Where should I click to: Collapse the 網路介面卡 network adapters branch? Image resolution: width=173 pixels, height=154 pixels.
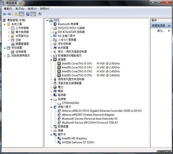51,107
